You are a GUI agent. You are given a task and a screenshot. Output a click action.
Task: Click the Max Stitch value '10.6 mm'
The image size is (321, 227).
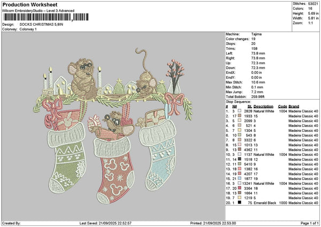click(258, 82)
